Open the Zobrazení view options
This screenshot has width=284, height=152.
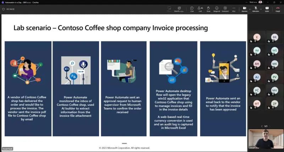[x=225, y=9]
